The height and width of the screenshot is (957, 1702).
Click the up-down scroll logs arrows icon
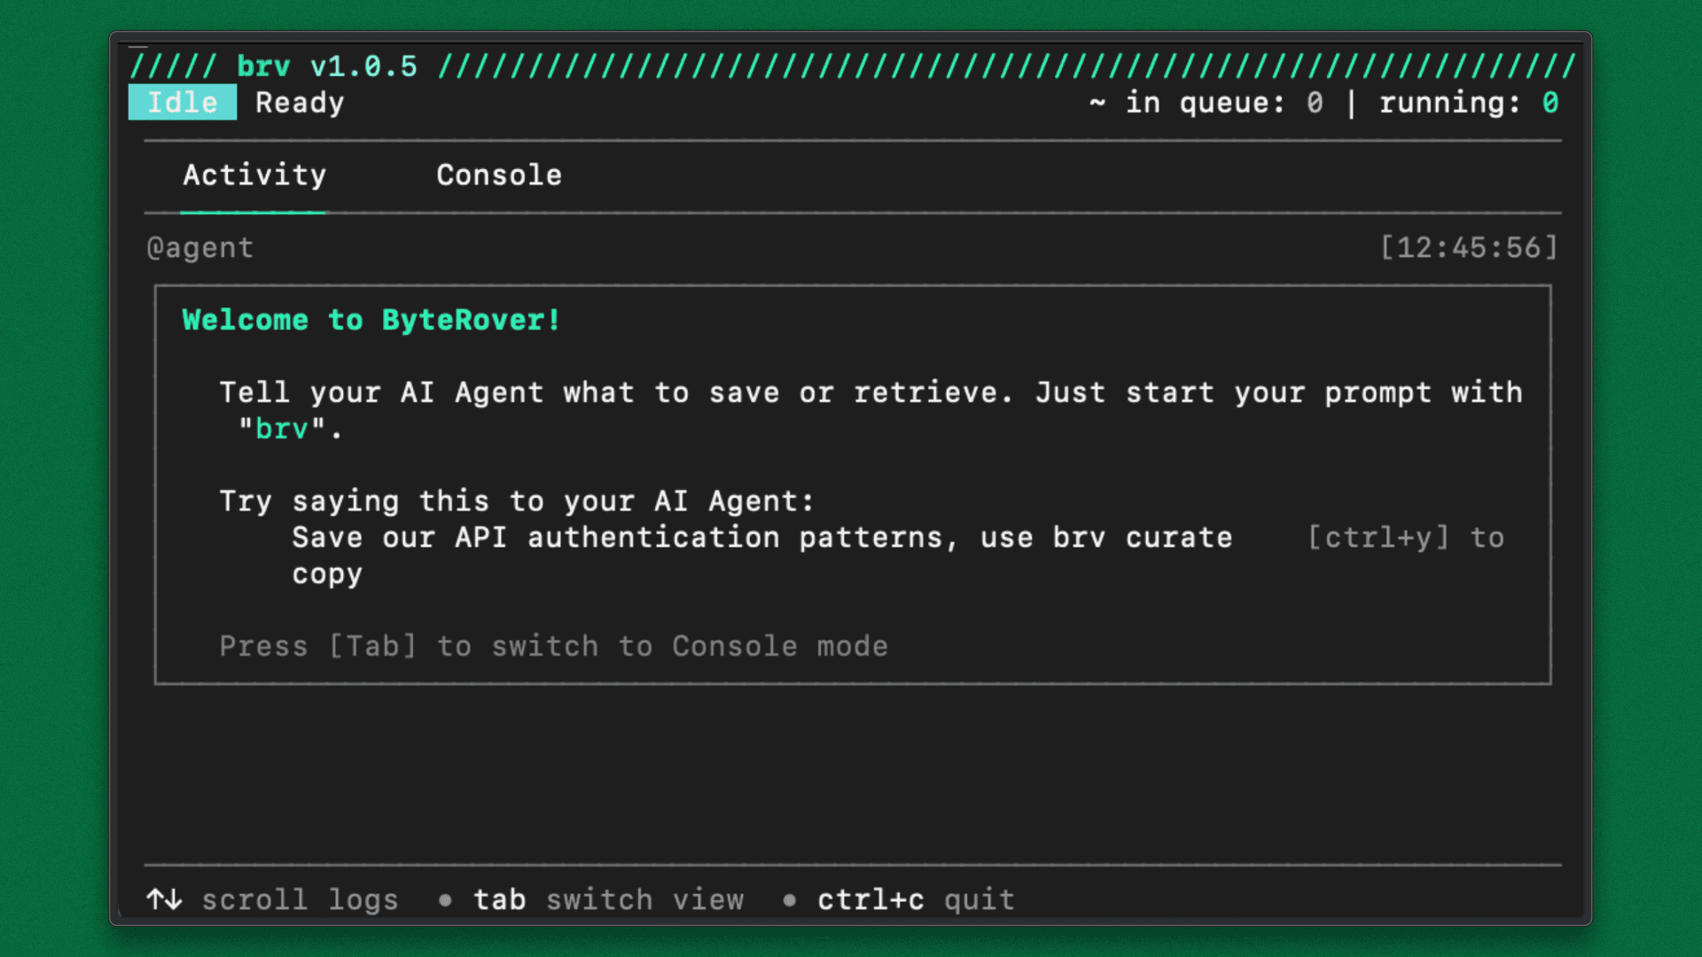[x=165, y=899]
